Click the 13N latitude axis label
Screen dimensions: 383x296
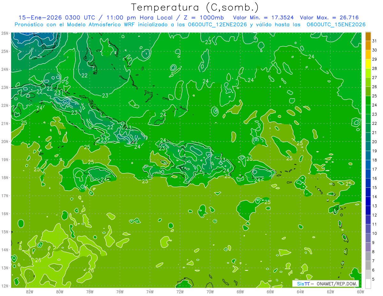point(4,268)
